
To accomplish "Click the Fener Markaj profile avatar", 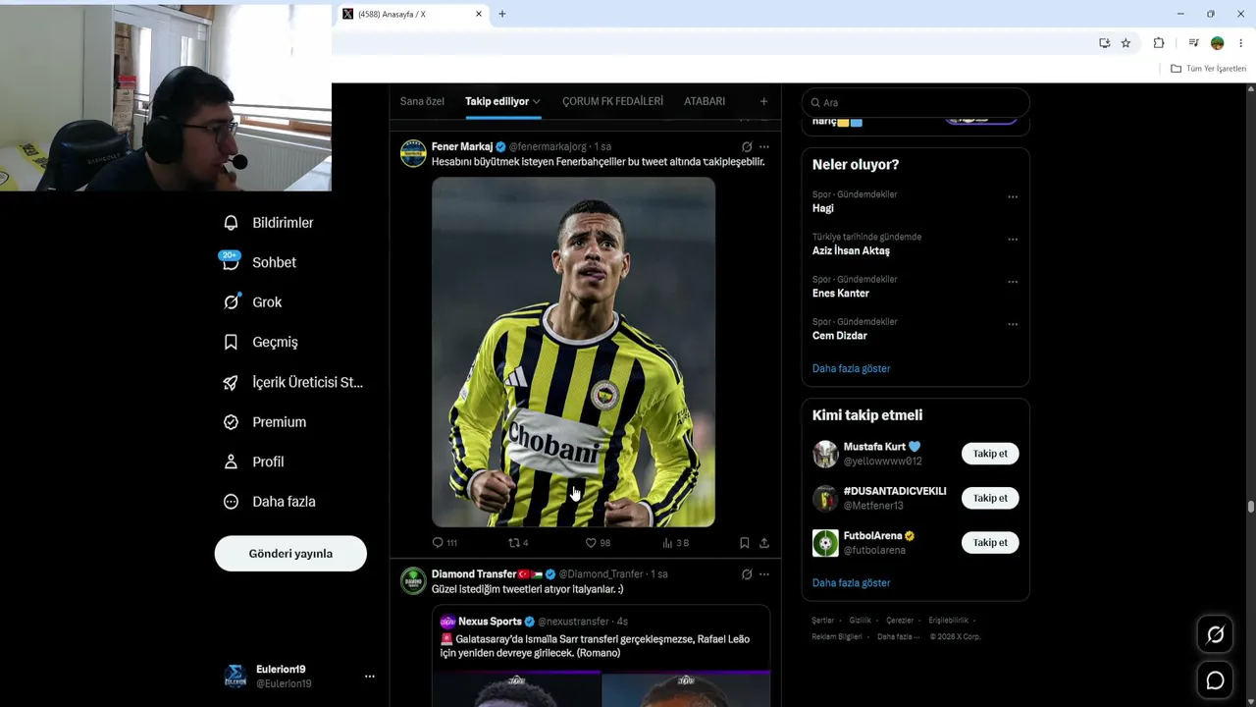I will (x=413, y=154).
